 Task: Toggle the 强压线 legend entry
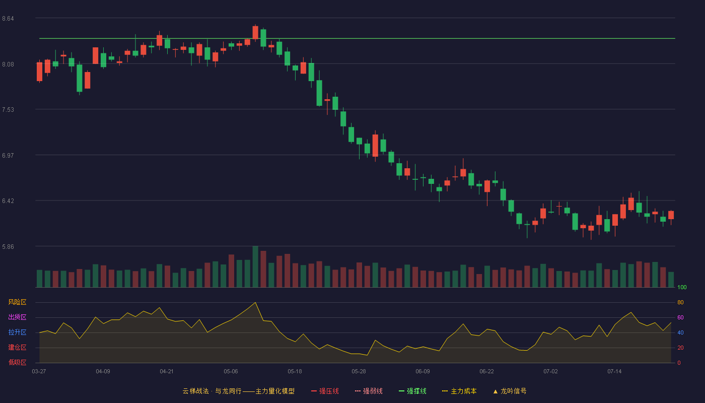coord(329,391)
